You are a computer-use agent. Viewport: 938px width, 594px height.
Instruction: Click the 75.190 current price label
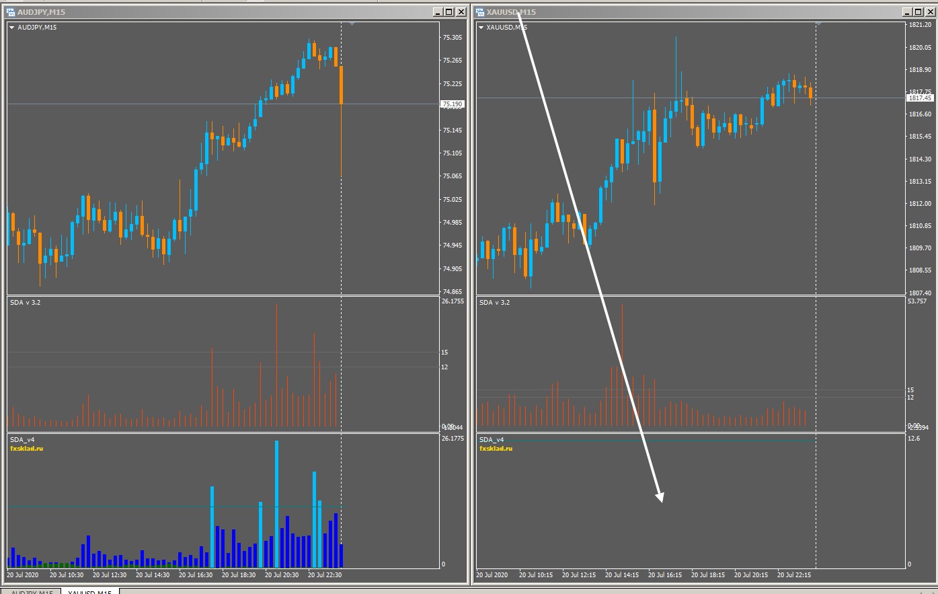click(453, 104)
